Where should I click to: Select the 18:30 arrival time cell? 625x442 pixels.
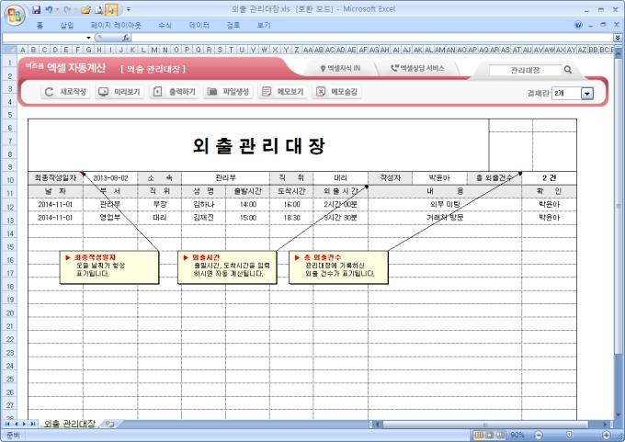(x=291, y=218)
